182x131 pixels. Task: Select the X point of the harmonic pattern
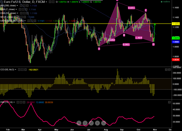99,49
